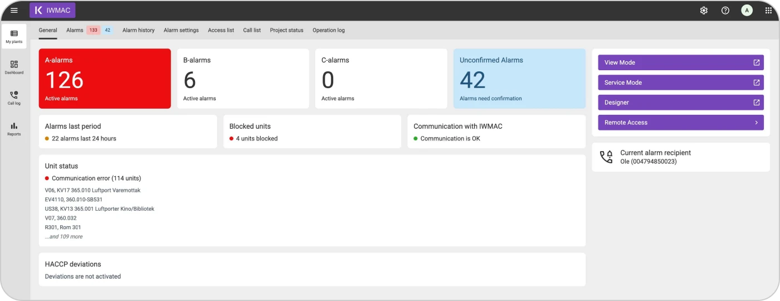Go to Dashboard in sidebar
This screenshot has width=780, height=301.
click(x=14, y=67)
